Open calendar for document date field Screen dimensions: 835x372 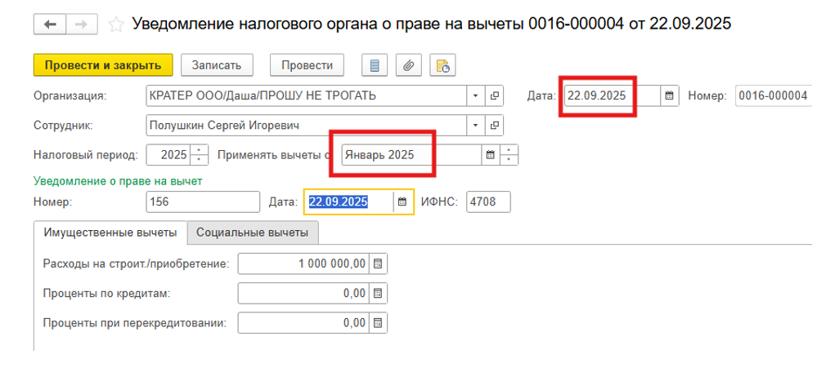[669, 95]
